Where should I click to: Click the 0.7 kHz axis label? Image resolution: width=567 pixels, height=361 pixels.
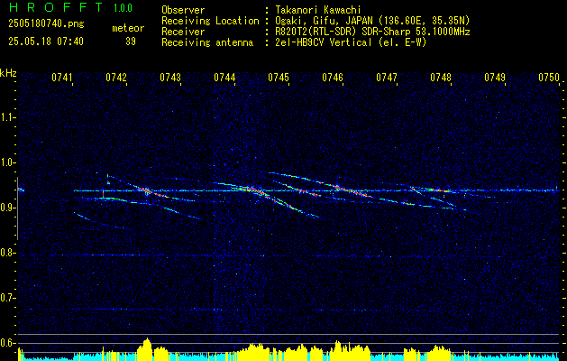[7, 298]
